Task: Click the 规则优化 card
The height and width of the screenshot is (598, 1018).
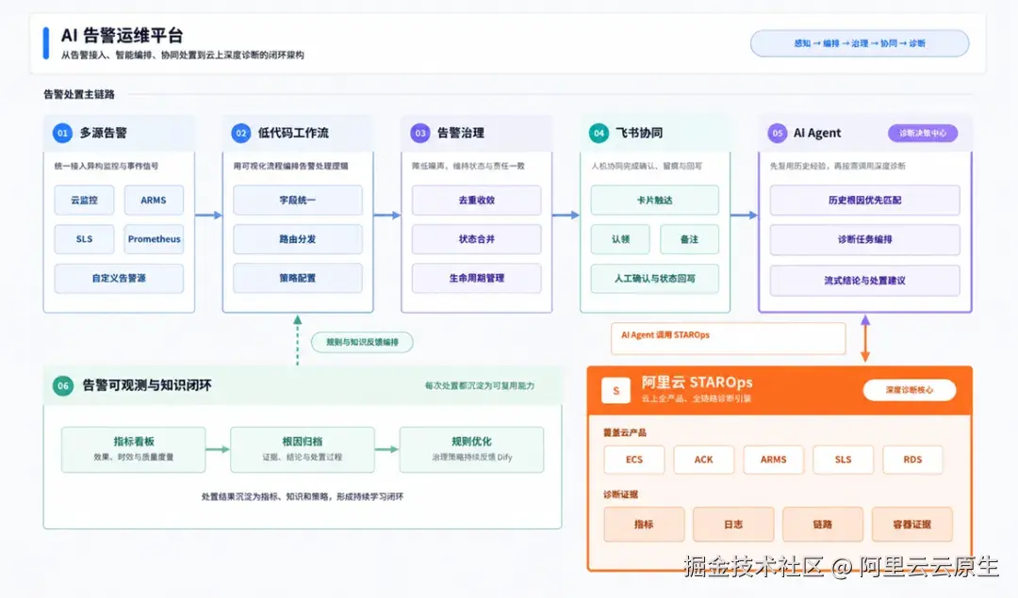Action: [x=472, y=449]
